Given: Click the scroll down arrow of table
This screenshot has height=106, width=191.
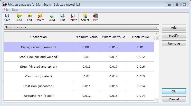Looking at the screenshot, I should tap(157, 100).
